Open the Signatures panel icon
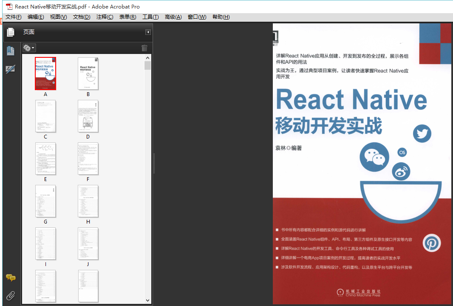This screenshot has width=453, height=306. (x=10, y=69)
